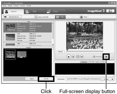Open the View menu

coord(16,6)
